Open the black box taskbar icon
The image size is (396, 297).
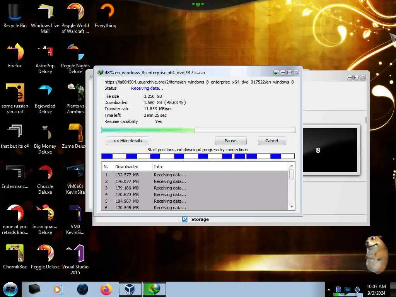click(x=34, y=289)
